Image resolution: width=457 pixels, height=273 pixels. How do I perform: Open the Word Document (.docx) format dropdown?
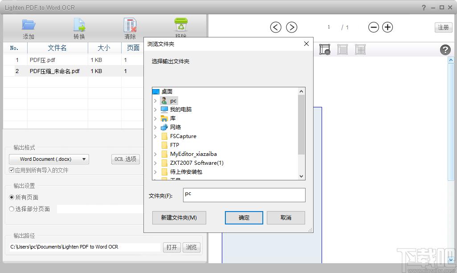pyautogui.click(x=49, y=159)
